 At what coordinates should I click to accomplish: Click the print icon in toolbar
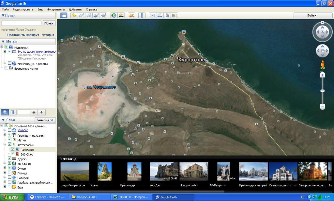159,15
